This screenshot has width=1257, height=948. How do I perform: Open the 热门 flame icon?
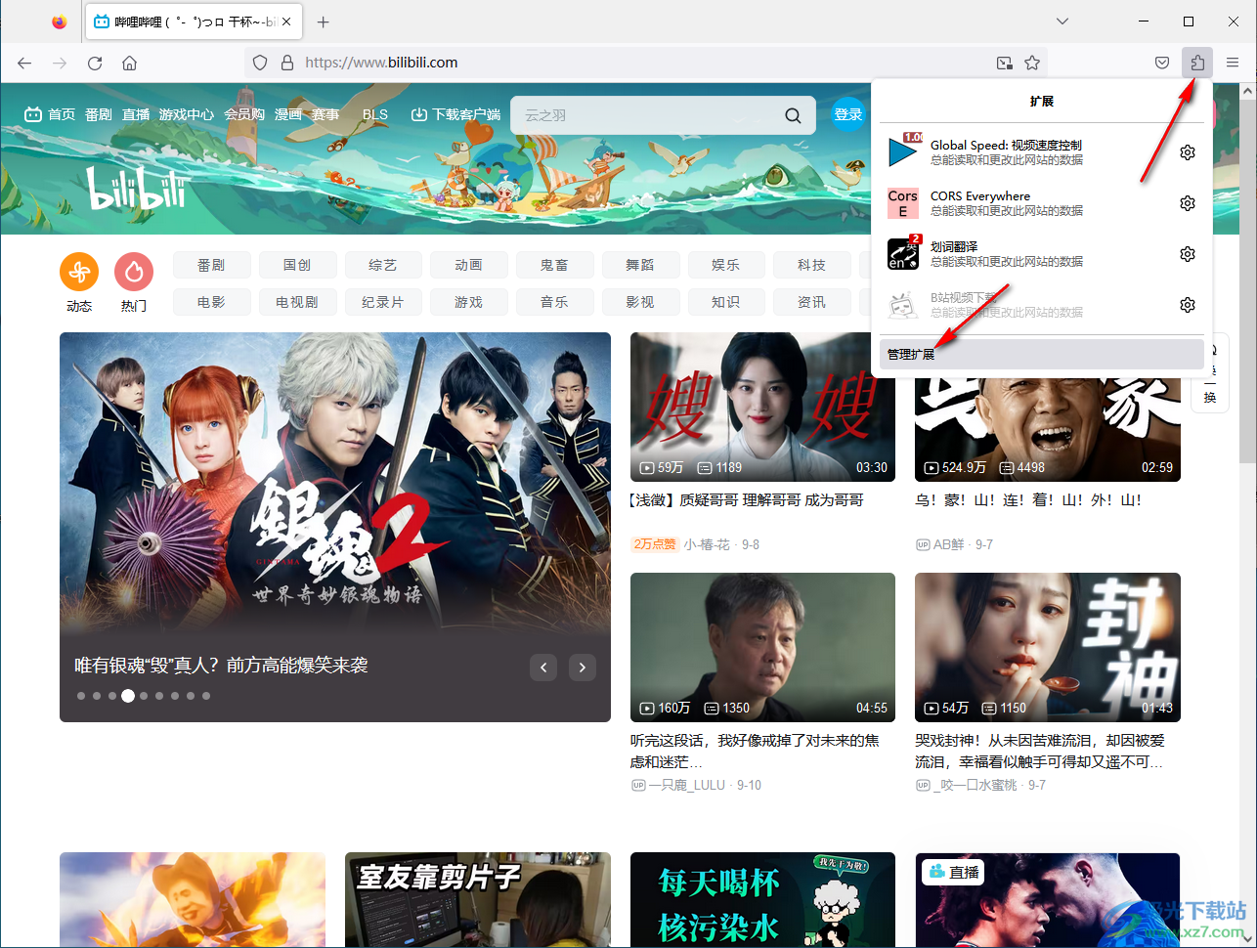tap(134, 272)
